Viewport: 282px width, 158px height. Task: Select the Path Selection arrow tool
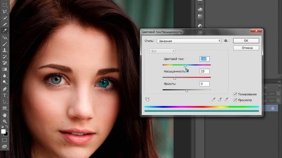[5, 102]
